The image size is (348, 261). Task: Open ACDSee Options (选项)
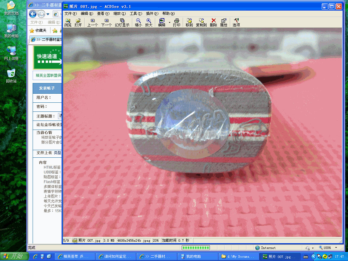[236, 22]
